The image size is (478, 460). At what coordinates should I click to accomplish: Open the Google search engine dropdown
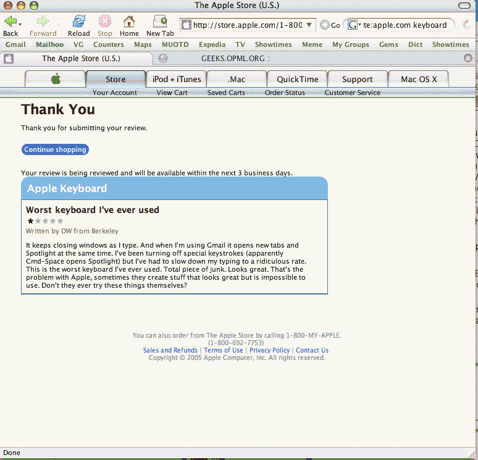tap(354, 25)
